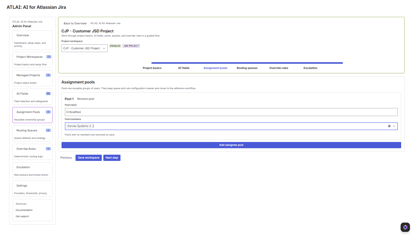Open Managed Projects in the sidebar
Screen dimensions: 411x235
tap(32, 78)
